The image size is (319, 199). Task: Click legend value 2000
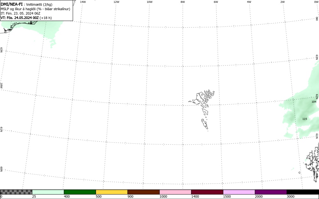pyautogui.click(x=259, y=196)
